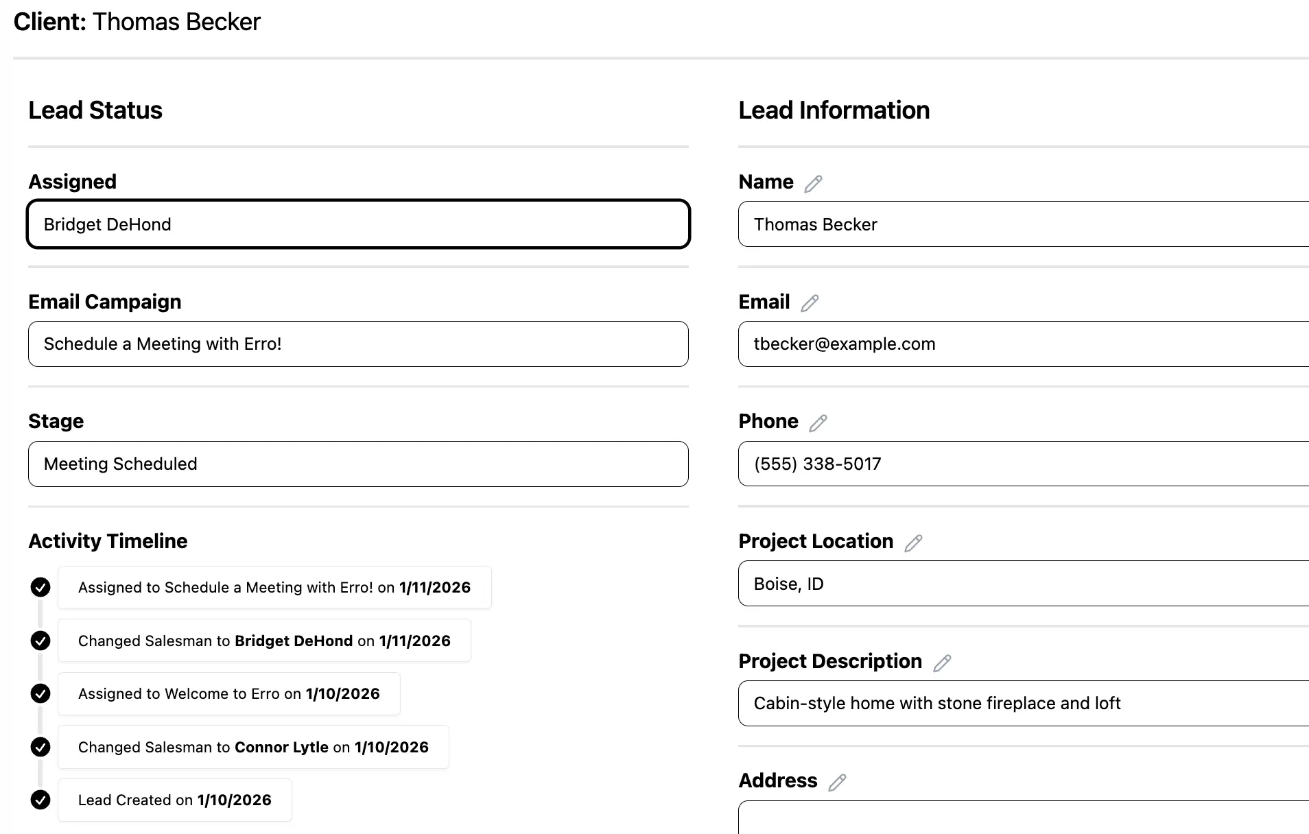Click the Cabin-style home description field
Screen dimensions: 1309x834
pos(1022,704)
